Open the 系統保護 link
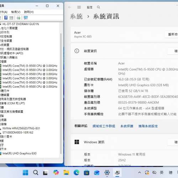This screenshot has width=178, height=178. pyautogui.click(x=127, y=126)
